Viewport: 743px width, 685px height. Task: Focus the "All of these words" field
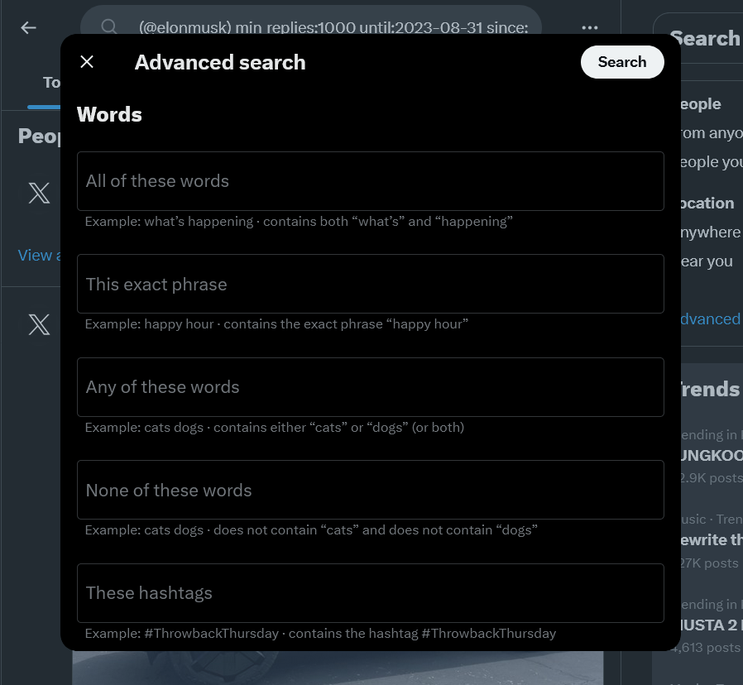tap(370, 181)
